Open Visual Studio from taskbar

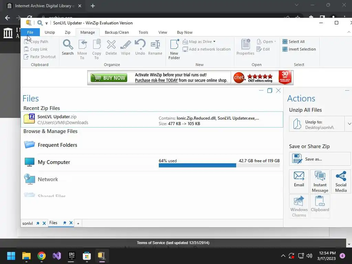[x=57, y=256]
